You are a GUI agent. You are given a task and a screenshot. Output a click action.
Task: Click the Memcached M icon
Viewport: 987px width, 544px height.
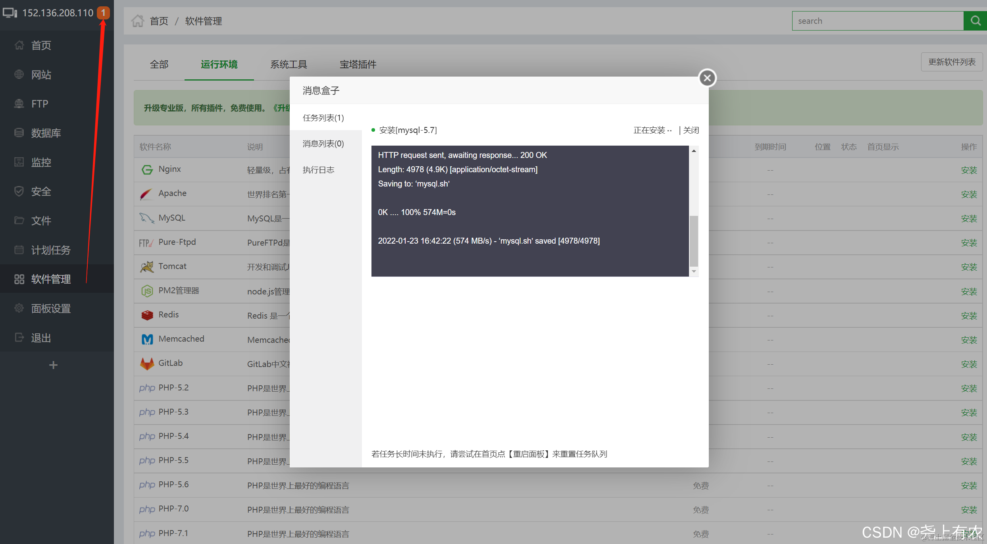pos(147,339)
